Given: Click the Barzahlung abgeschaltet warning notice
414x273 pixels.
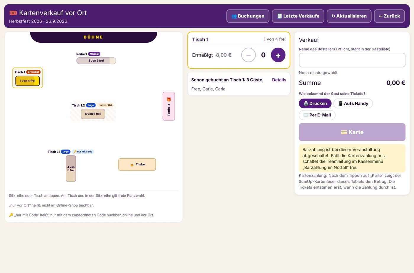Looking at the screenshot, I should [x=352, y=158].
